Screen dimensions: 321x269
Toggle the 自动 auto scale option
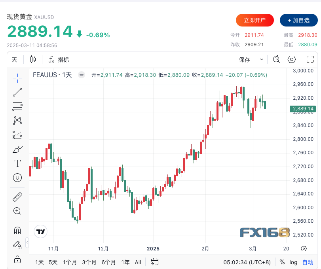pos(308,262)
